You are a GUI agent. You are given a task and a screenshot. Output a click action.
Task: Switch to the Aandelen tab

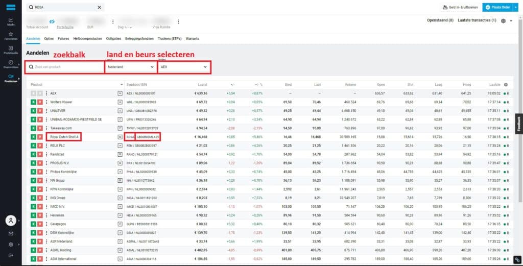(x=33, y=39)
